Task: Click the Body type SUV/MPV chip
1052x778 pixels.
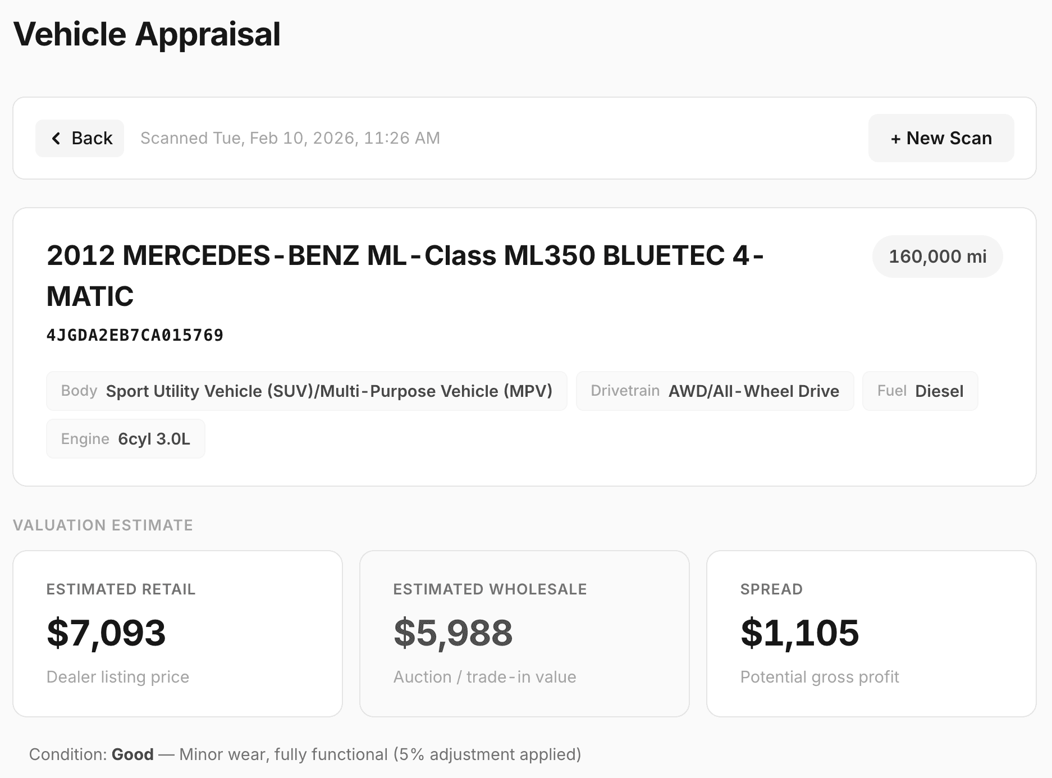Action: coord(307,391)
